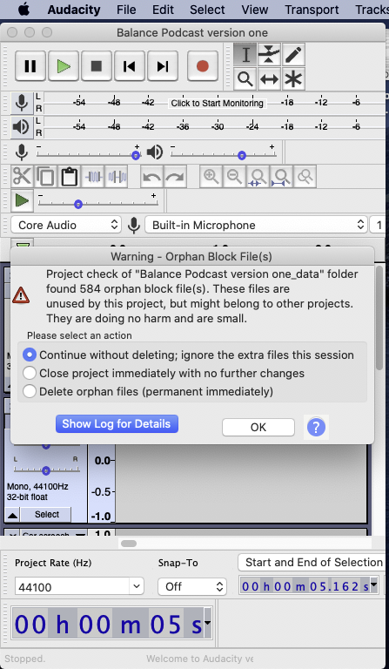389x669 pixels.
Task: Click the Project Rate 44100 text field
Action: point(72,586)
